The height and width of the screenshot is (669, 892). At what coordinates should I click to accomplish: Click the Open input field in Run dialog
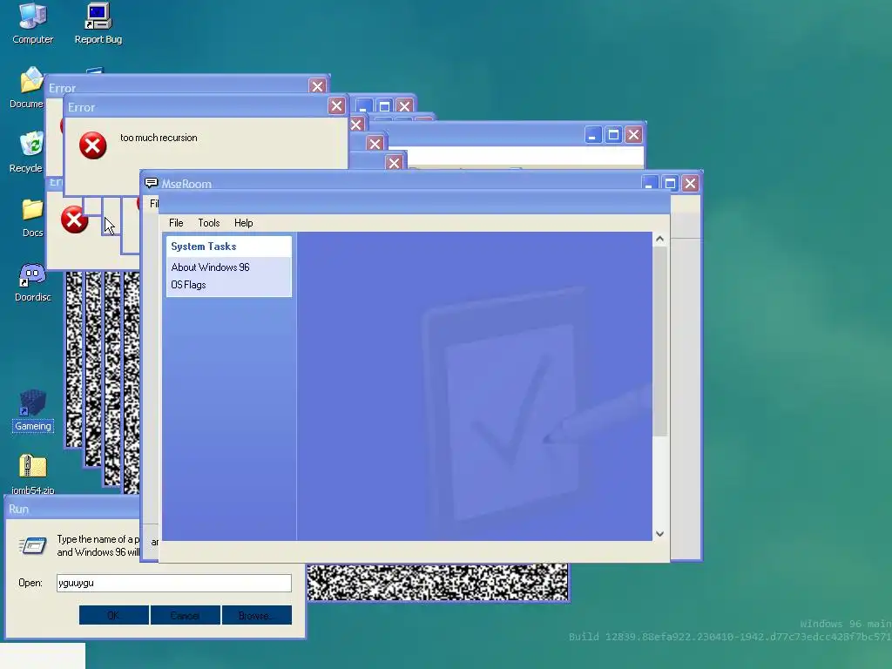(x=174, y=583)
